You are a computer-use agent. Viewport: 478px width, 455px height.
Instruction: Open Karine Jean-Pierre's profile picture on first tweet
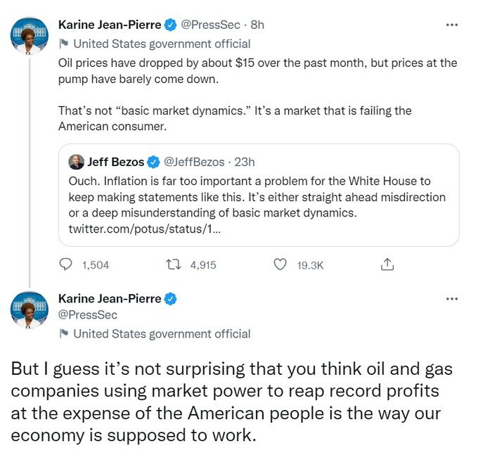click(29, 34)
